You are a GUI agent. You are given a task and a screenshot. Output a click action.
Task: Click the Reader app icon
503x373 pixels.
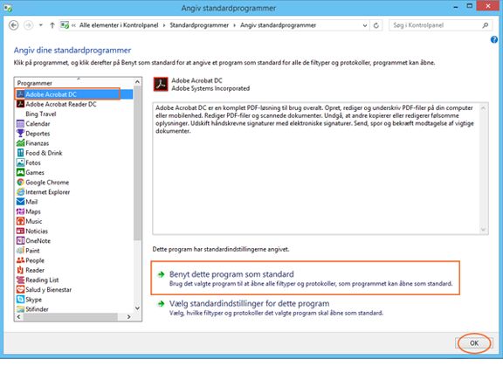(x=20, y=270)
